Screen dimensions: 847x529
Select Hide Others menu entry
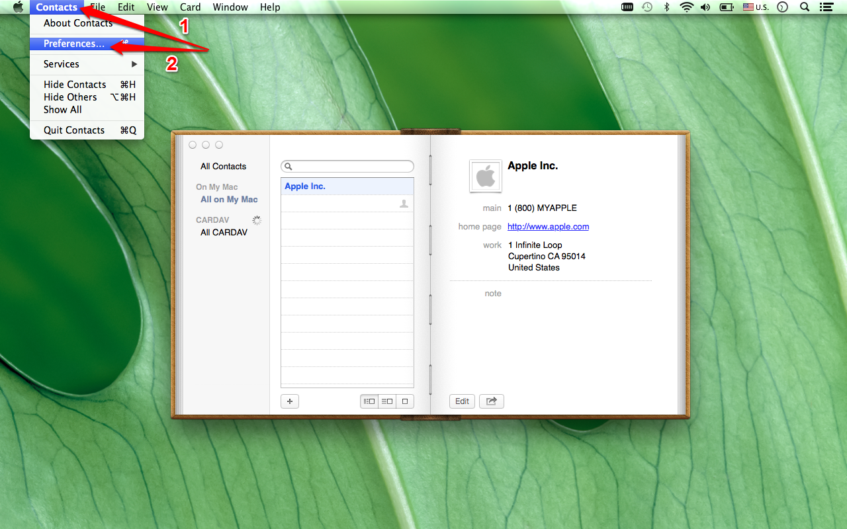tap(87, 97)
